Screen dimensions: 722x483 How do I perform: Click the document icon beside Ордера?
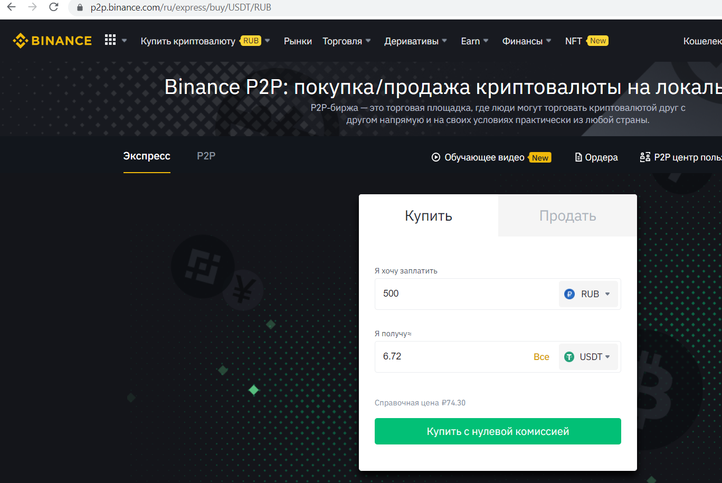coord(578,157)
